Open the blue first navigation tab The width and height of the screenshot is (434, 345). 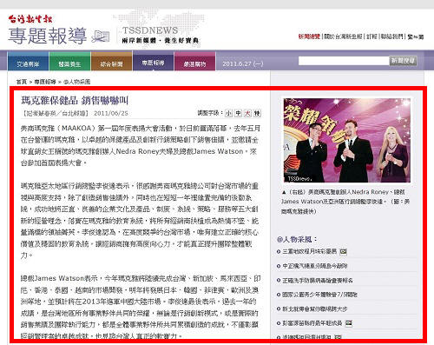point(28,62)
